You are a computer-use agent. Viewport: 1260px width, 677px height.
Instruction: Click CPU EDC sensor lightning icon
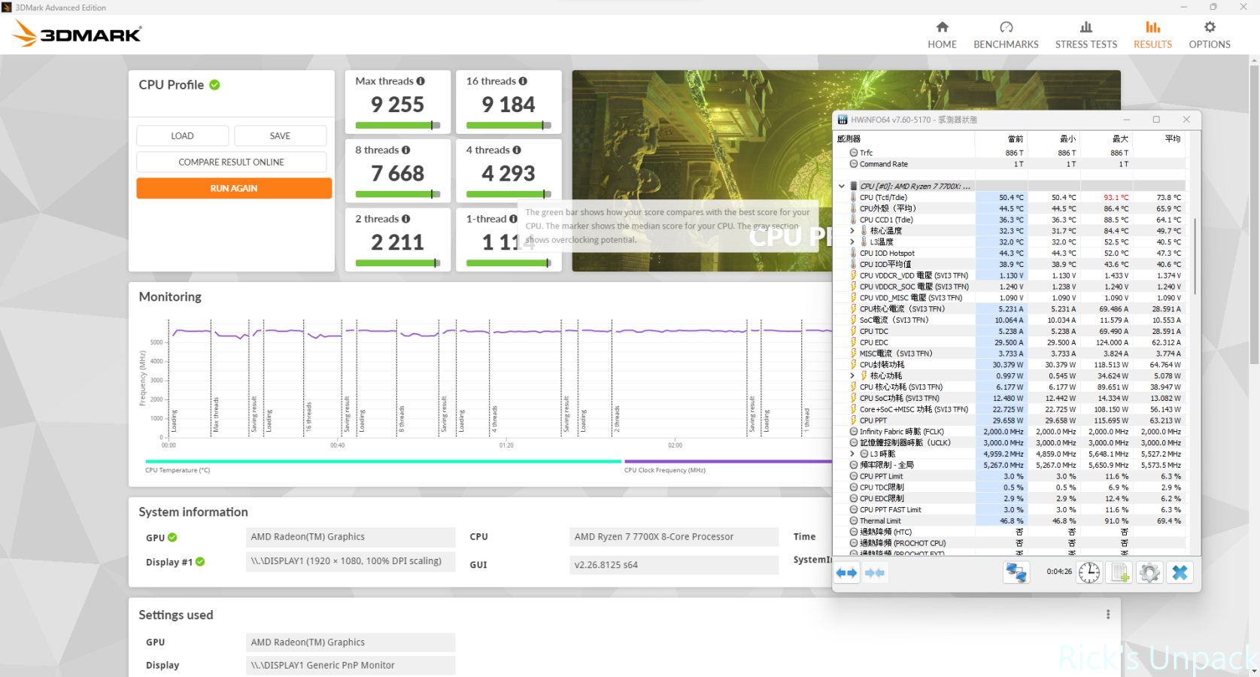pos(854,342)
